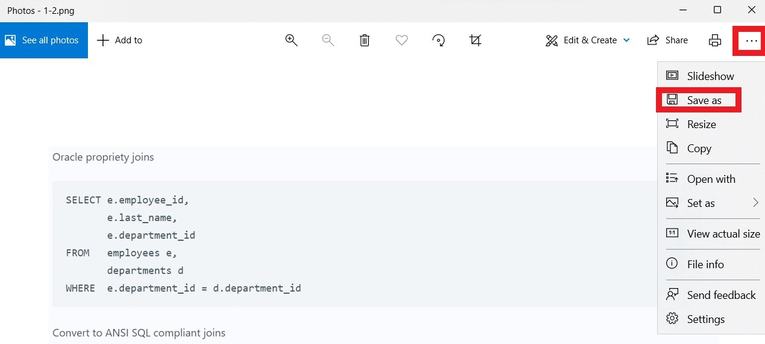The image size is (765, 344).
Task: Go back via See all photos
Action: [43, 40]
